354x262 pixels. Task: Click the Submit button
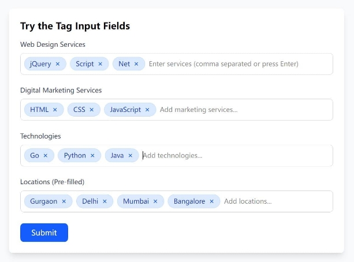pos(44,233)
